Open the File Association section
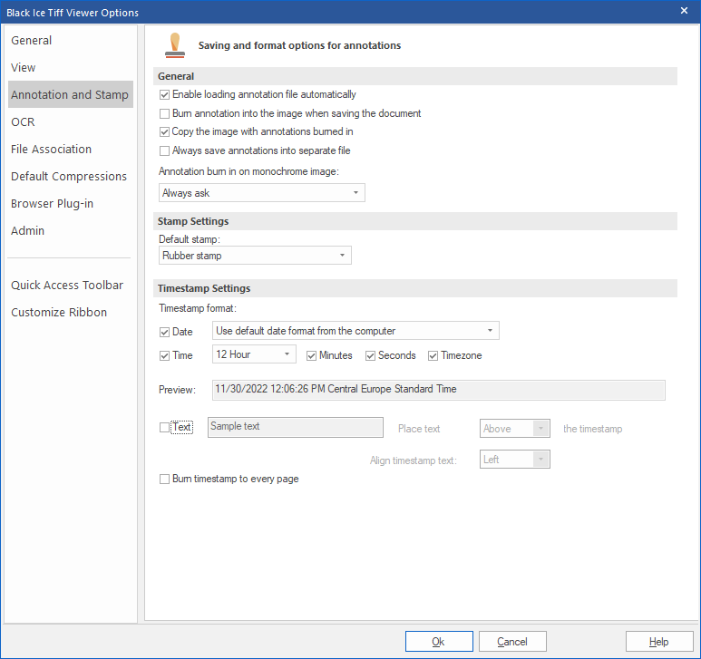This screenshot has width=701, height=659. pos(52,149)
